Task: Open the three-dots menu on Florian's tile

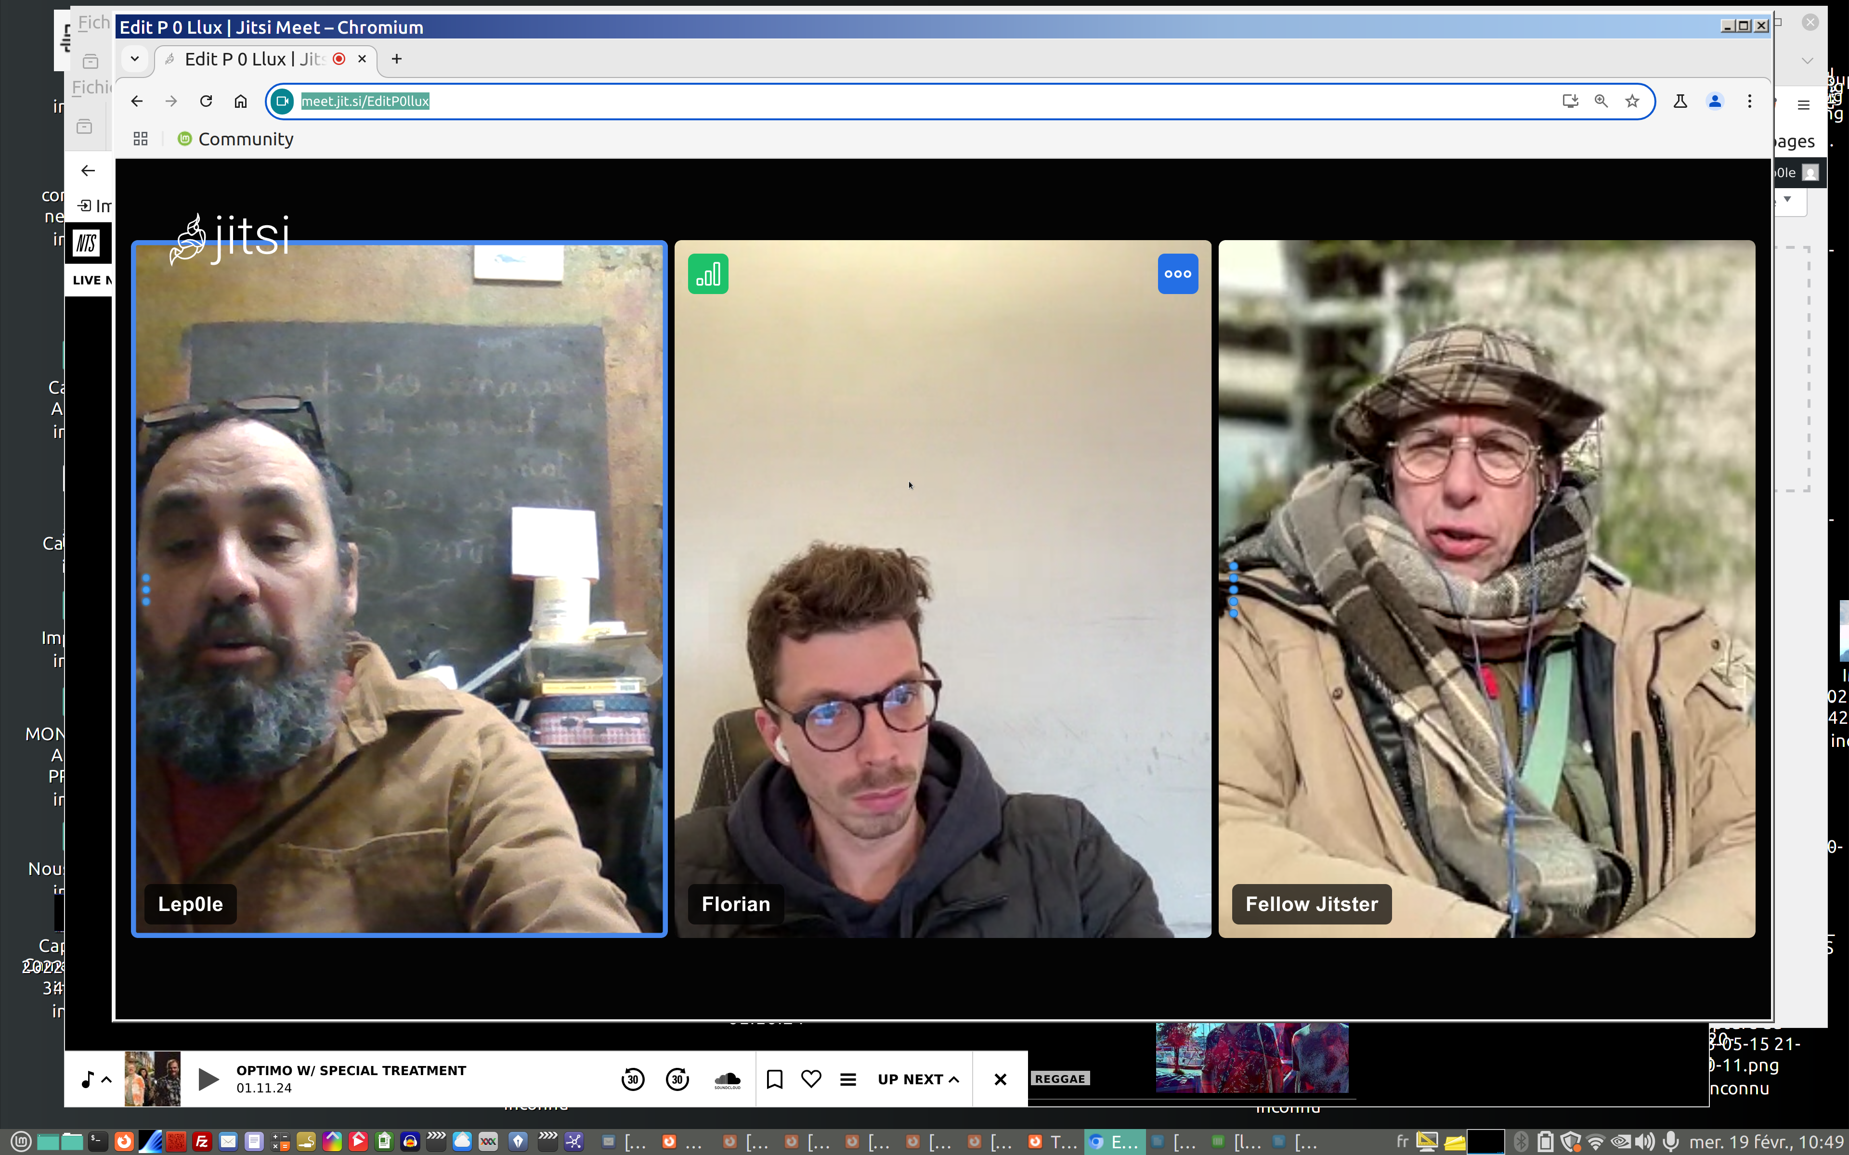Action: [x=1177, y=273]
